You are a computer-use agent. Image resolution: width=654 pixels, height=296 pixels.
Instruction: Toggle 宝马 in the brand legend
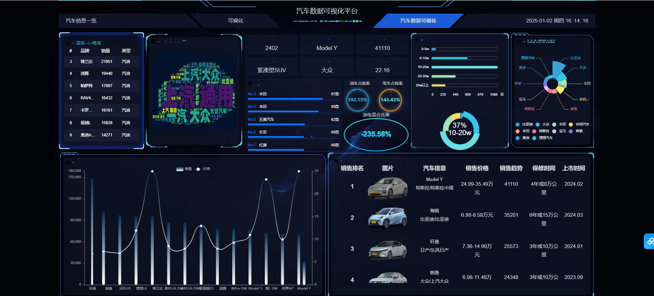pyautogui.click(x=559, y=131)
